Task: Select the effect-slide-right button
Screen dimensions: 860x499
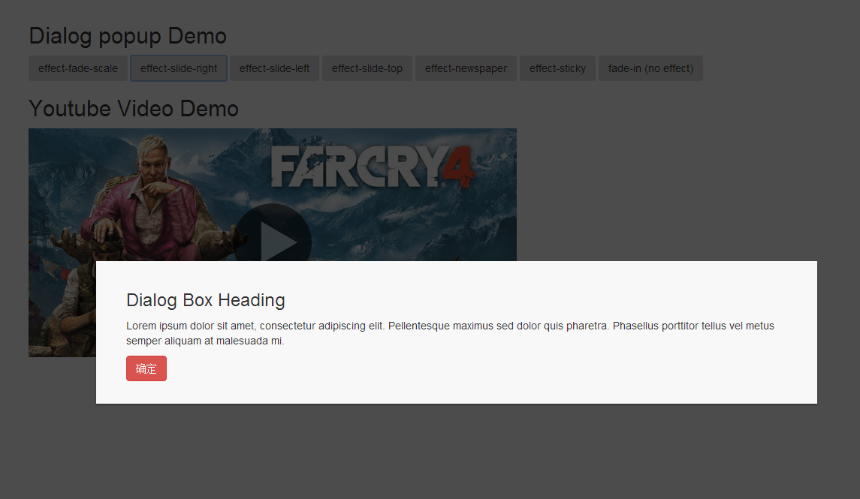Action: point(179,68)
